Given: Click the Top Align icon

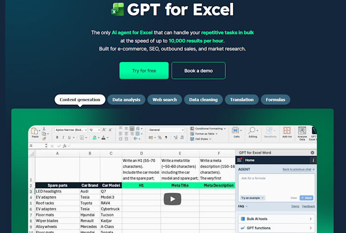Looking at the screenshot, I should [x=121, y=128].
